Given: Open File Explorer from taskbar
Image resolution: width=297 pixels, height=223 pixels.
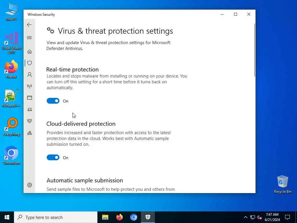Looking at the screenshot, I should pos(105,217).
